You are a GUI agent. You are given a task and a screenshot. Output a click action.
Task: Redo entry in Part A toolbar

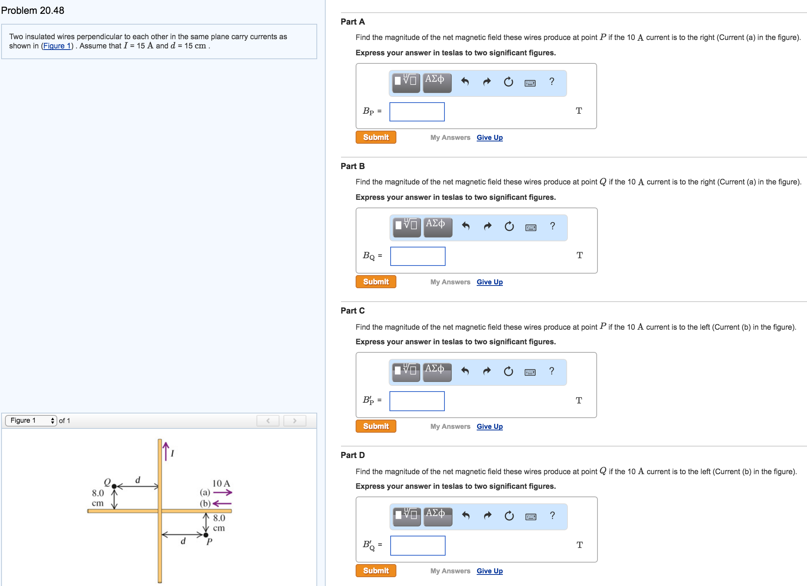[487, 81]
